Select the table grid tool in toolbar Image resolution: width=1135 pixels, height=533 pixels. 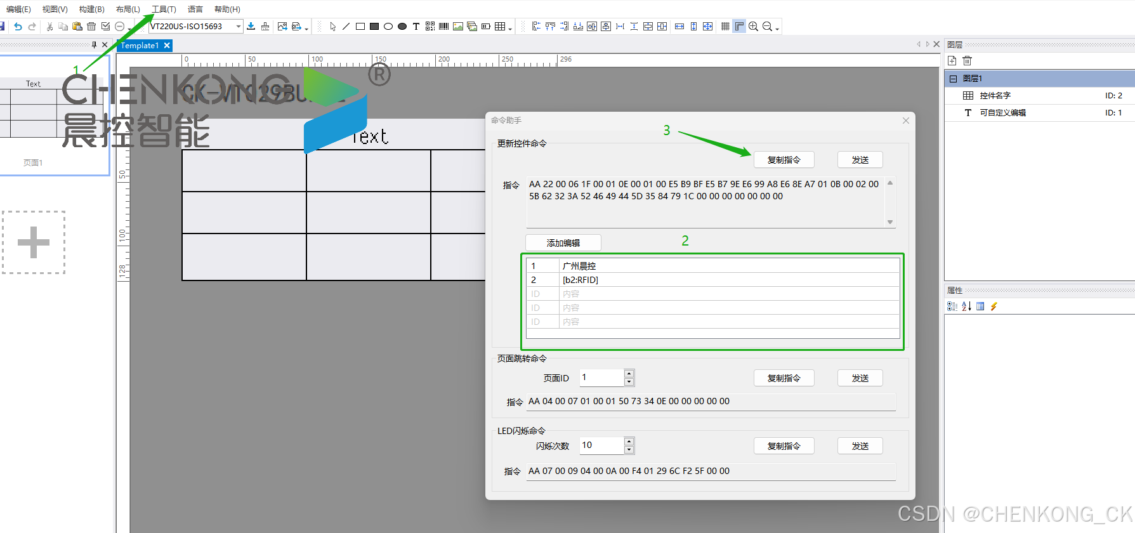tap(500, 27)
